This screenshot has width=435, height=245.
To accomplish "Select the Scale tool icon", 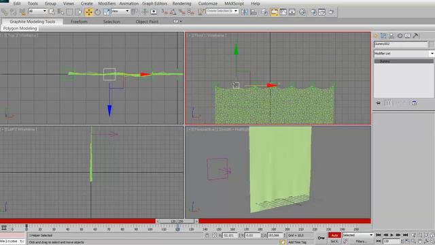I will pyautogui.click(x=107, y=12).
